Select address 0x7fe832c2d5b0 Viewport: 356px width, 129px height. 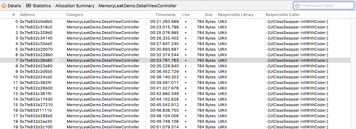click(36, 71)
